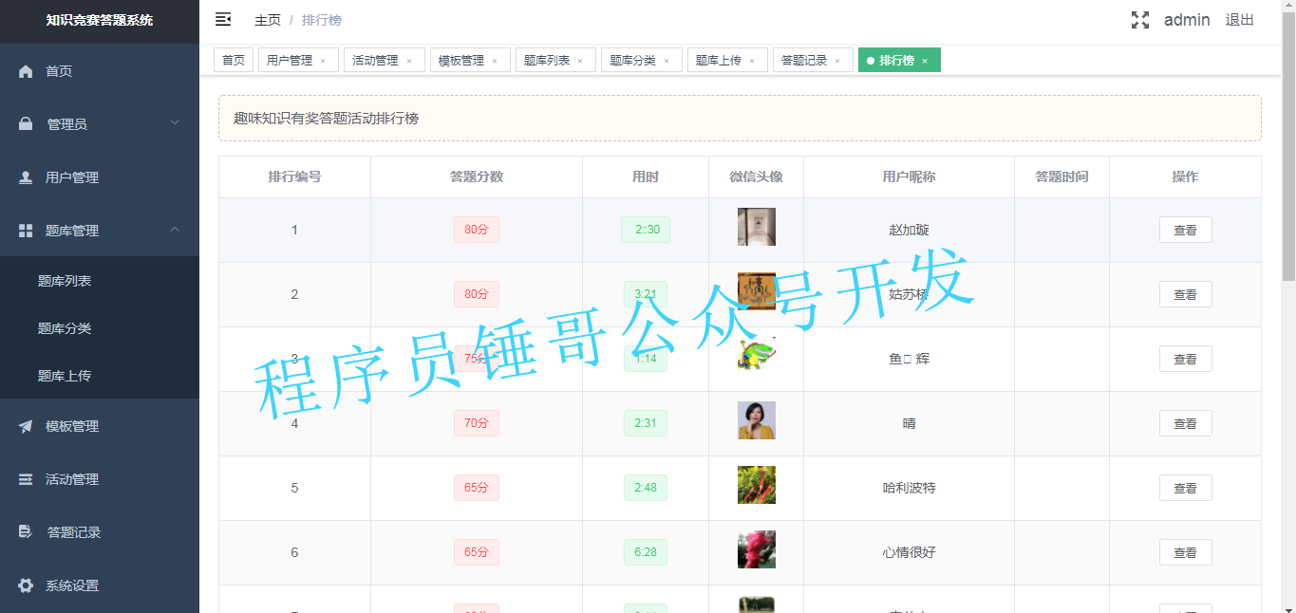Click the 80分 score badge in row 1
The image size is (1296, 613).
pos(477,230)
